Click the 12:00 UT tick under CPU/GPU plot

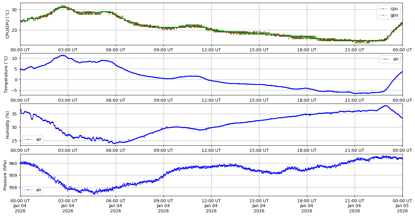(211, 50)
